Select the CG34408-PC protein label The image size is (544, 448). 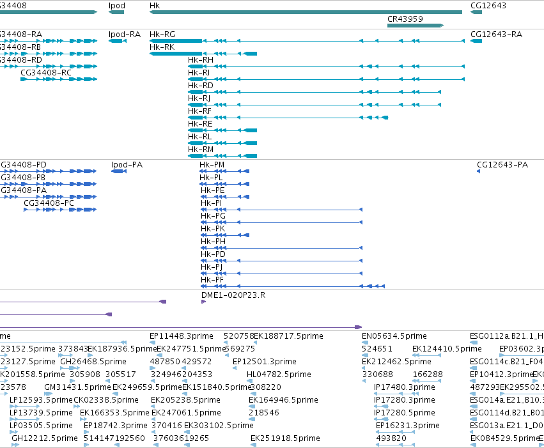pos(49,203)
